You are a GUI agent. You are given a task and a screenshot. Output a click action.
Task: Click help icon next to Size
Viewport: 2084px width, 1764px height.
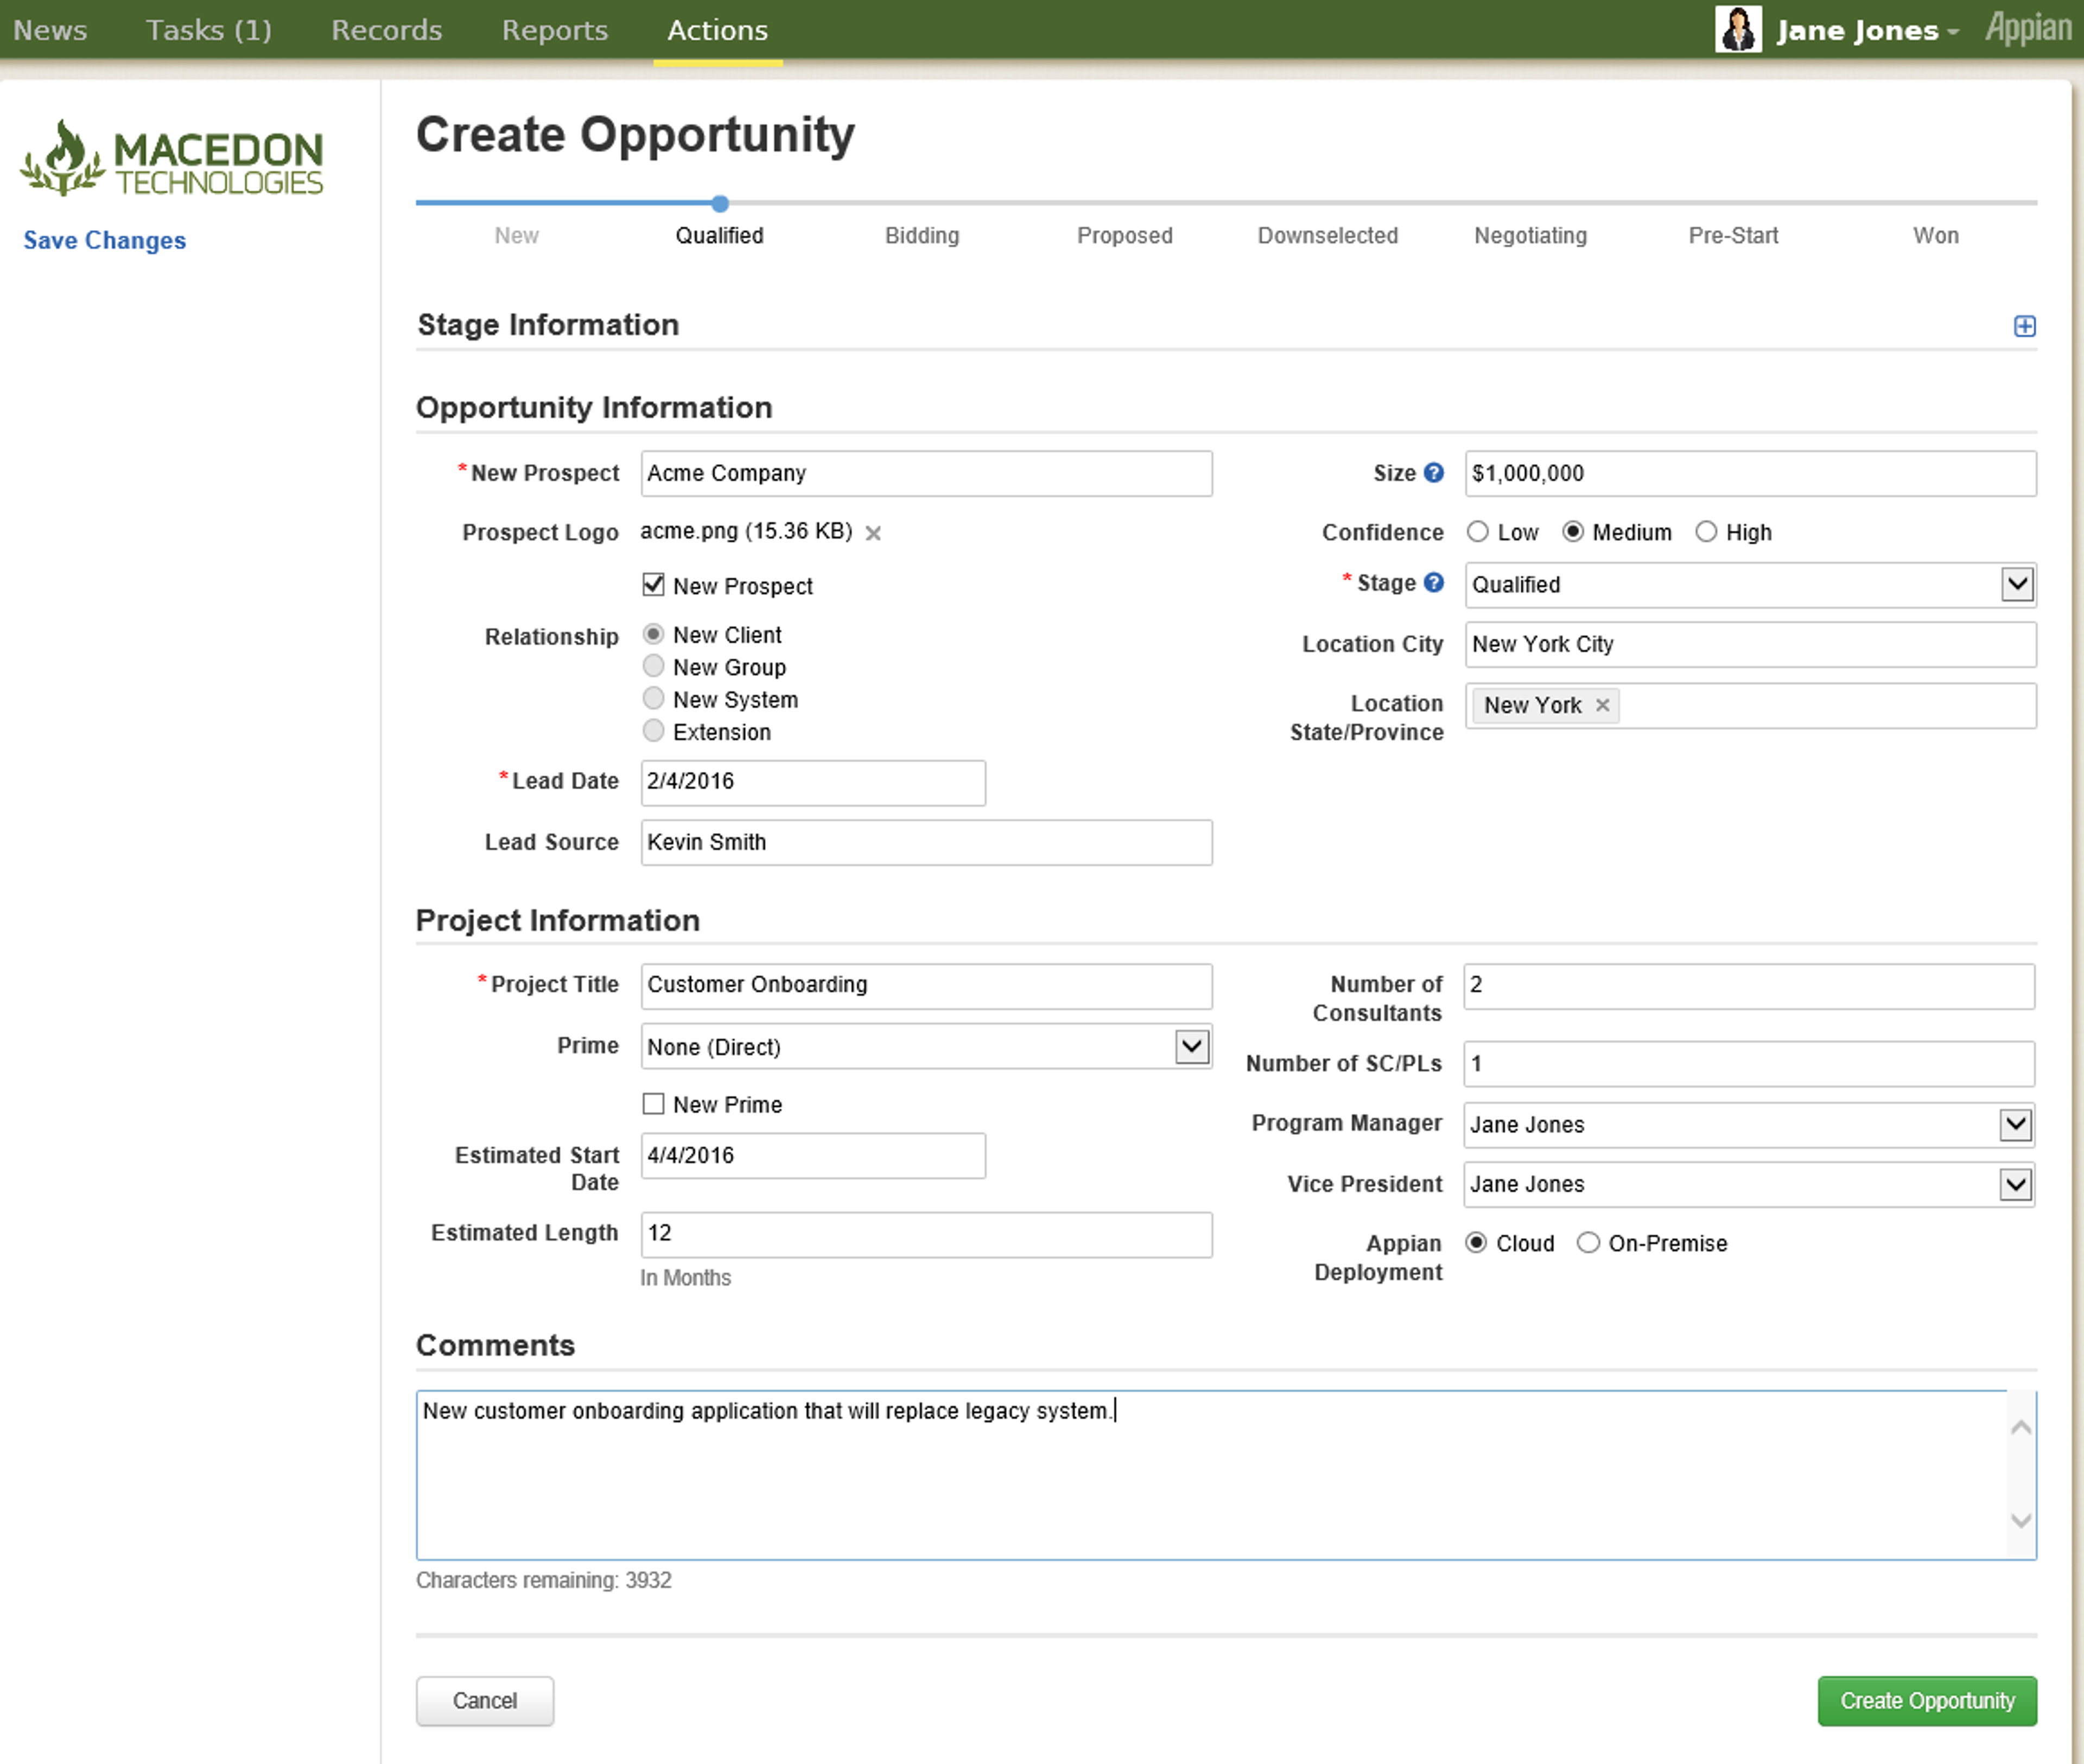(1433, 473)
